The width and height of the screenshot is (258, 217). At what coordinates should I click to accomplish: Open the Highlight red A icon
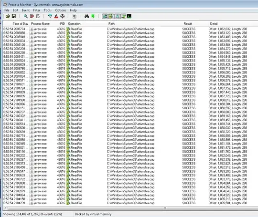(x=56, y=16)
